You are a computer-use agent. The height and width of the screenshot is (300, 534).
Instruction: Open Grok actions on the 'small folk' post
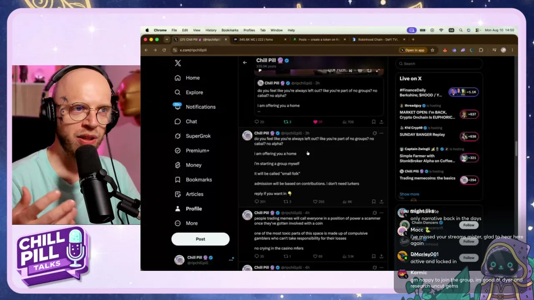pyautogui.click(x=374, y=133)
